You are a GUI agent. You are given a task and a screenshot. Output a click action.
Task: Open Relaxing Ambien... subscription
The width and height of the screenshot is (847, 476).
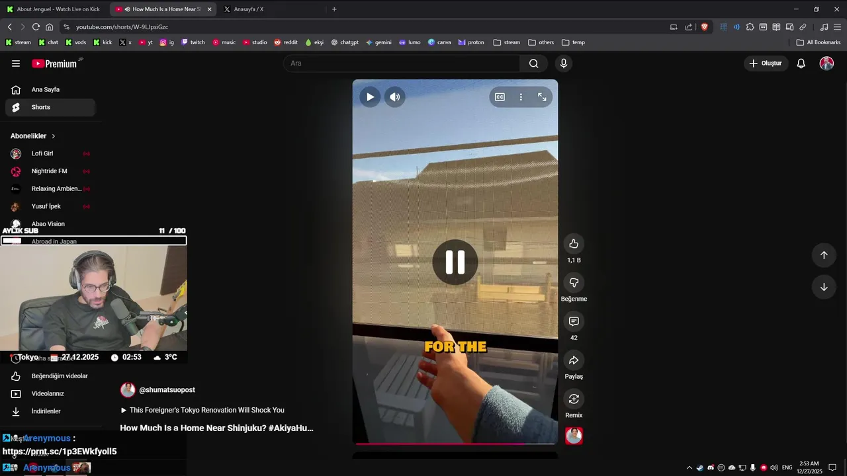pos(50,188)
